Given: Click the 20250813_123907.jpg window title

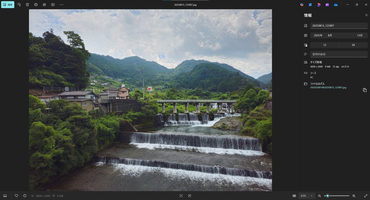Looking at the screenshot, I should click(x=185, y=5).
